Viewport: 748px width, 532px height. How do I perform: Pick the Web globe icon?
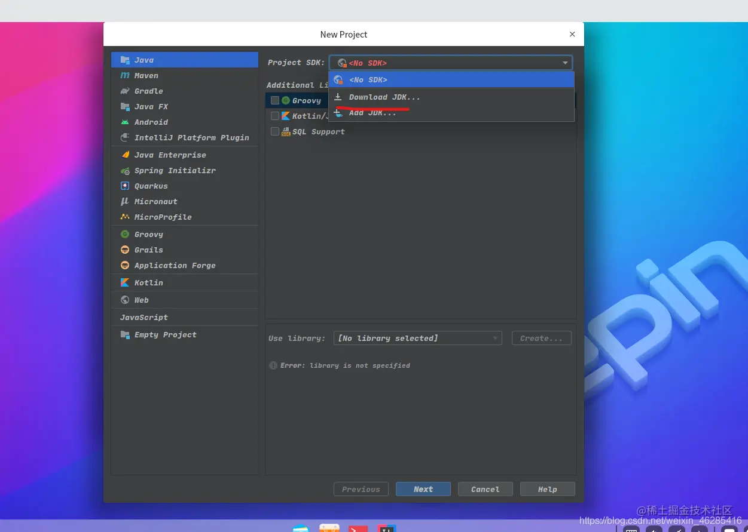(125, 300)
